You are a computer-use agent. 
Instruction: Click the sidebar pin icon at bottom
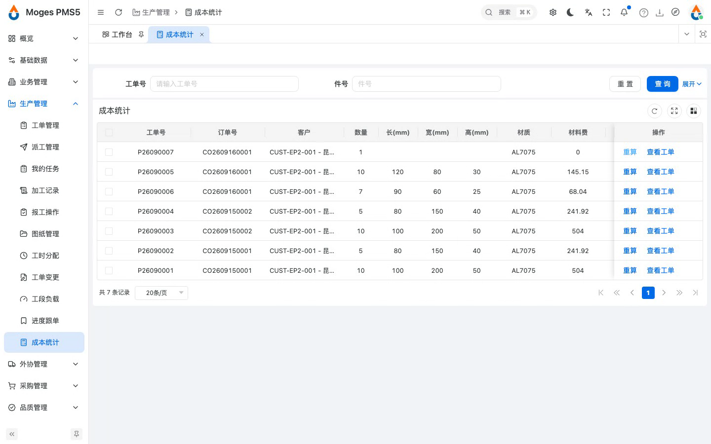[x=77, y=434]
